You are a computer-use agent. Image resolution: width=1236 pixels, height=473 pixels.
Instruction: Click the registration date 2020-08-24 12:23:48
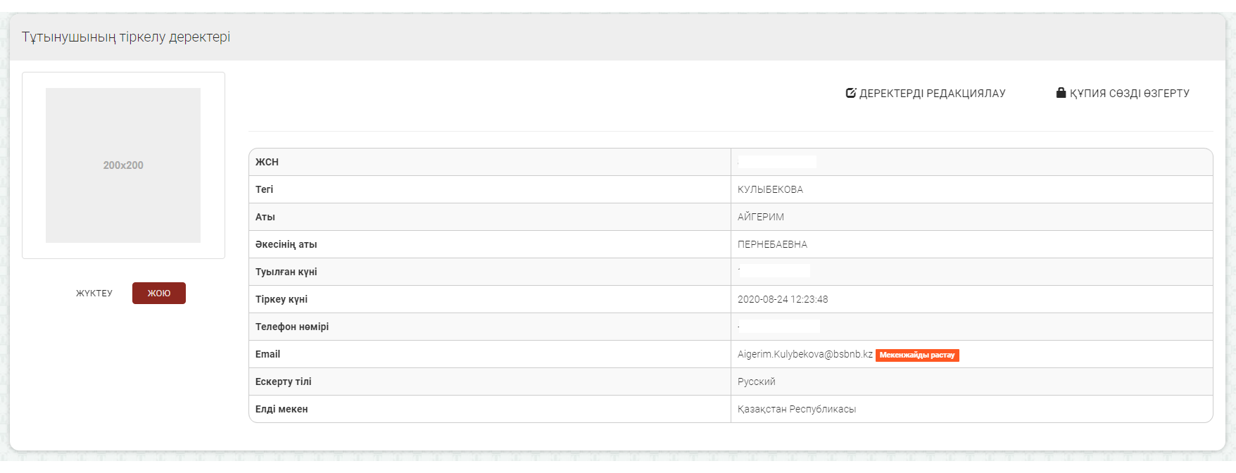tap(782, 299)
